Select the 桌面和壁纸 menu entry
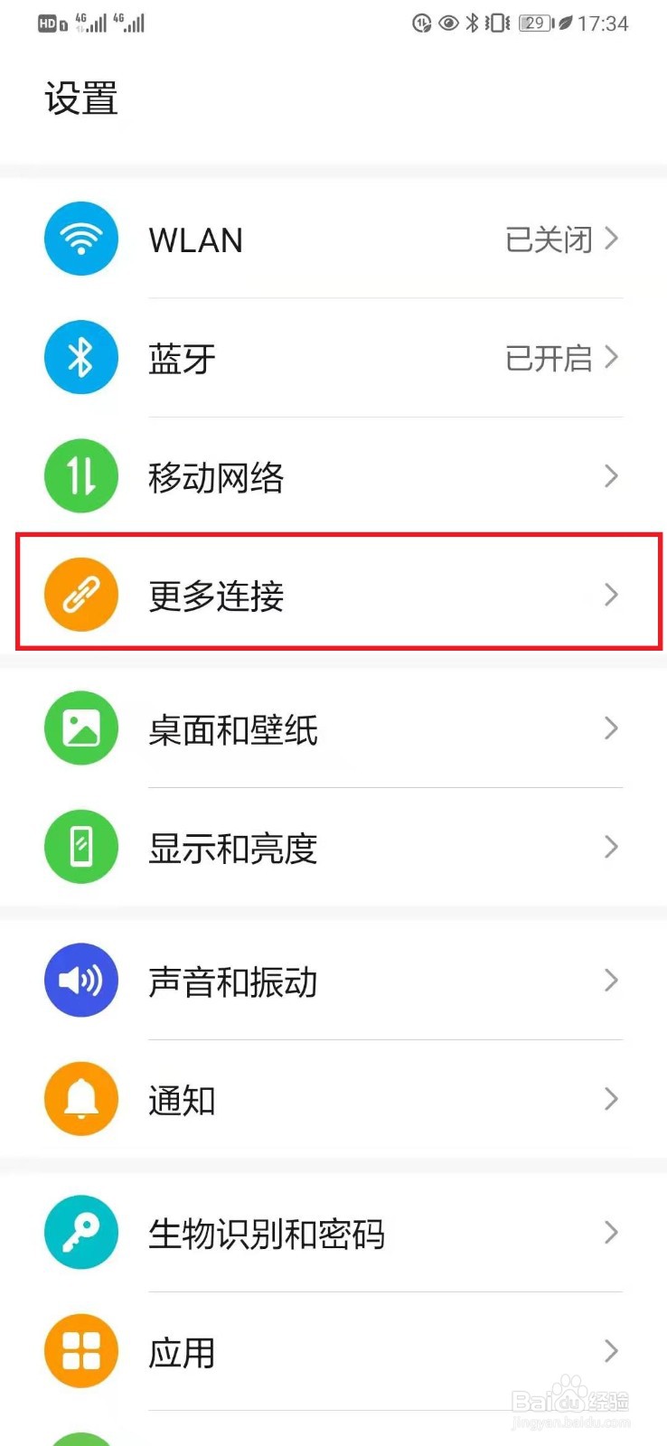Viewport: 667px width, 1446px height. tap(333, 728)
